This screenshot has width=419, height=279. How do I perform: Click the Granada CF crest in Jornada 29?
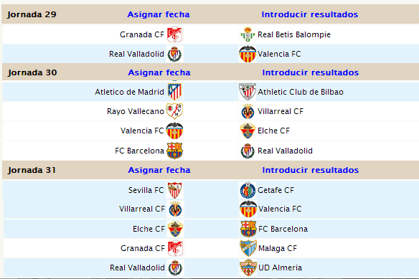[x=174, y=34]
